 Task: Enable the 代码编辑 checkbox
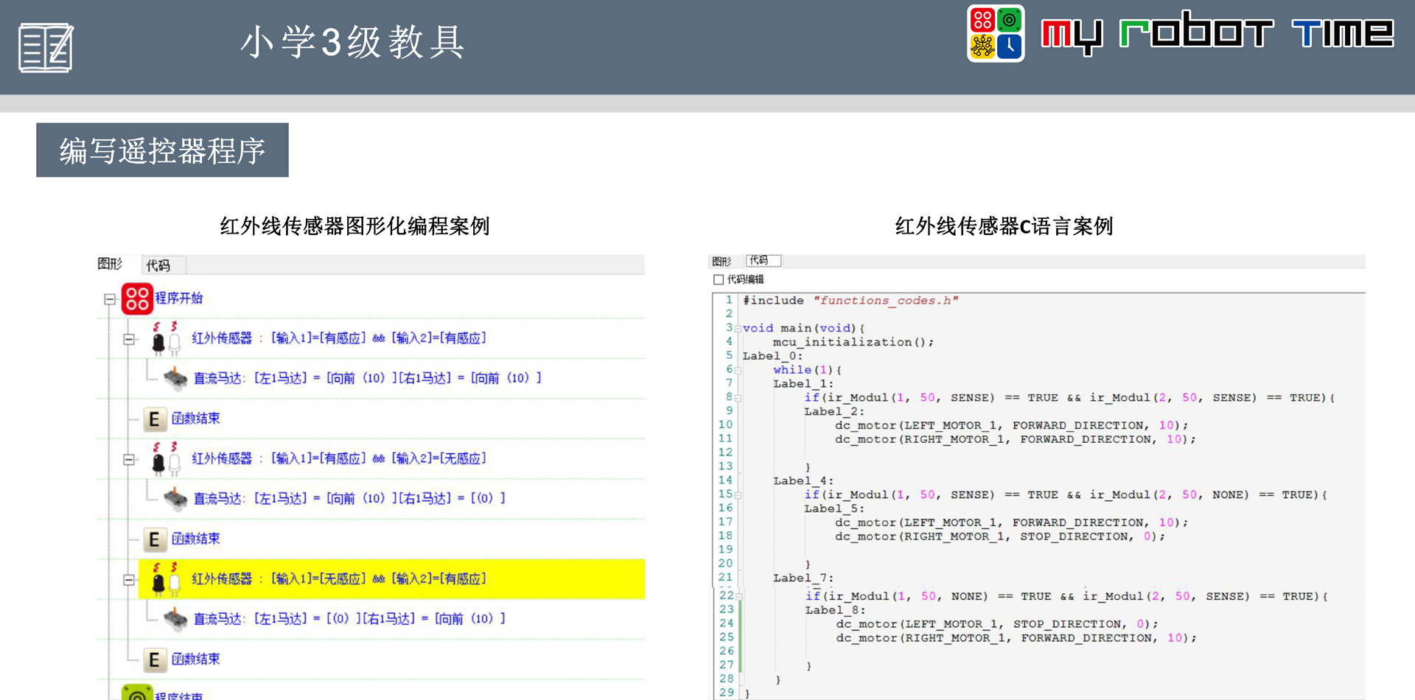tap(719, 280)
